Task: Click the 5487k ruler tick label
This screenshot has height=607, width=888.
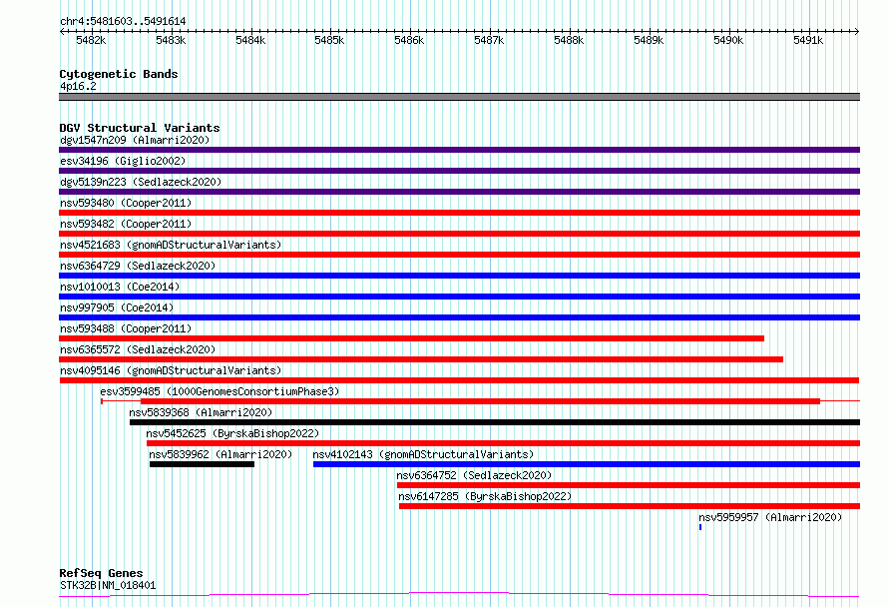Action: tap(489, 40)
